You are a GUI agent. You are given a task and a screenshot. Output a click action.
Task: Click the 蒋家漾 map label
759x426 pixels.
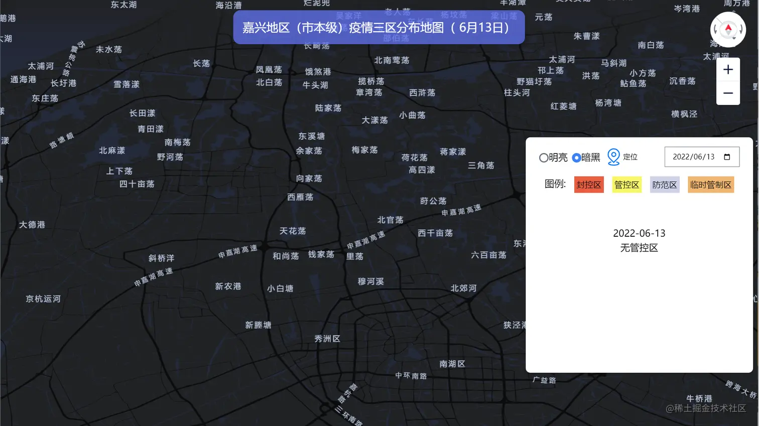[x=453, y=152]
